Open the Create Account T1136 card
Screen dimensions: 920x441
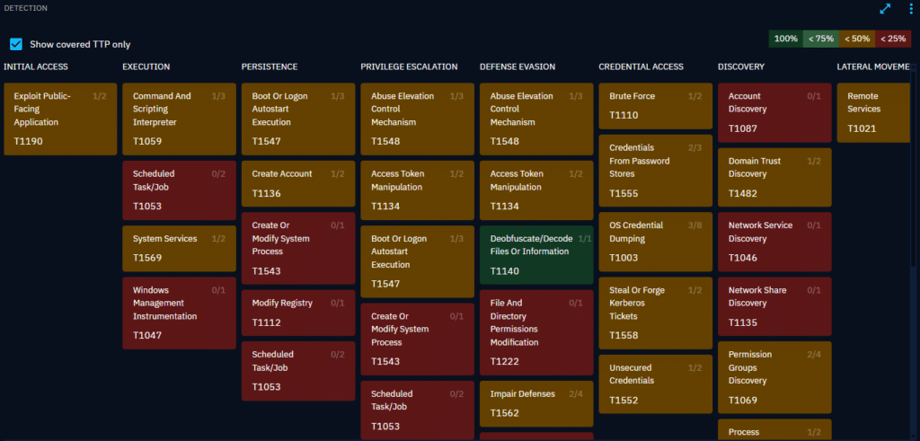pyautogui.click(x=297, y=184)
